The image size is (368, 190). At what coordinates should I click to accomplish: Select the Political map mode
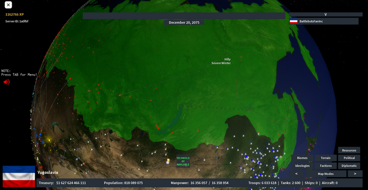click(349, 158)
